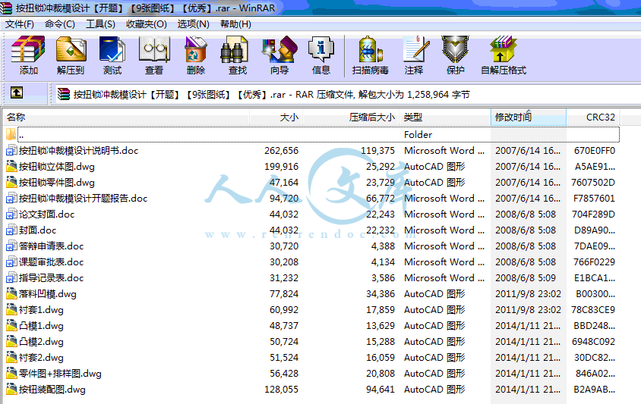The width and height of the screenshot is (641, 404).
Task: Click CRC32 value 6948C092
Action: click(x=593, y=342)
